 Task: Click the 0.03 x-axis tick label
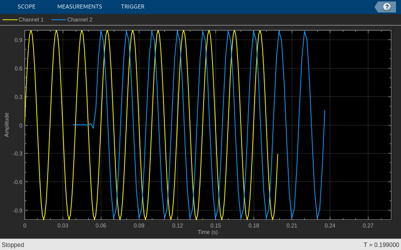point(63,225)
